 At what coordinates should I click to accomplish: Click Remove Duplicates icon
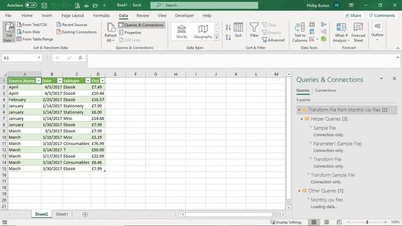pyautogui.click(x=312, y=32)
